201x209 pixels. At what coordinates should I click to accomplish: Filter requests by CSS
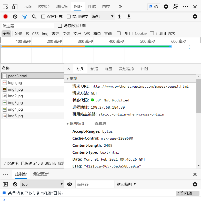tap(35, 34)
